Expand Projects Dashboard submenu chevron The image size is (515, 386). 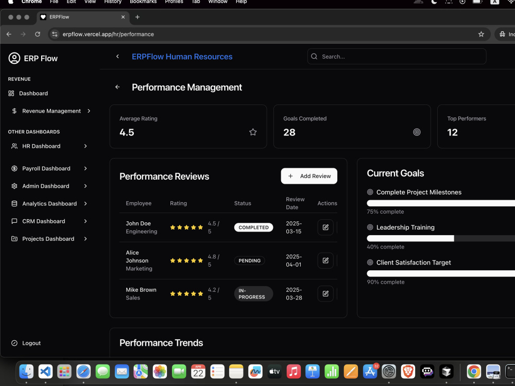pyautogui.click(x=85, y=239)
